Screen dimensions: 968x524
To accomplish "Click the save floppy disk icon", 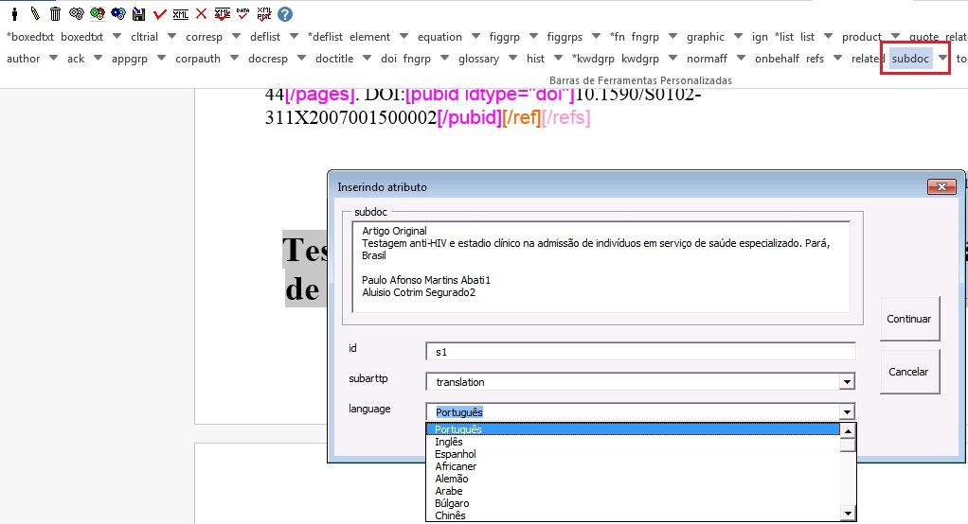I will [x=138, y=14].
